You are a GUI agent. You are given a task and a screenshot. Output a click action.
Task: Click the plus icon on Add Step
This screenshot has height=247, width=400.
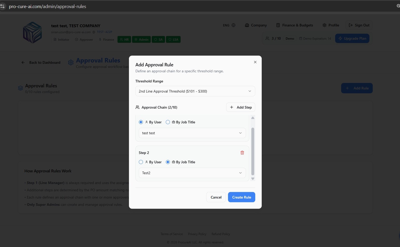point(232,107)
